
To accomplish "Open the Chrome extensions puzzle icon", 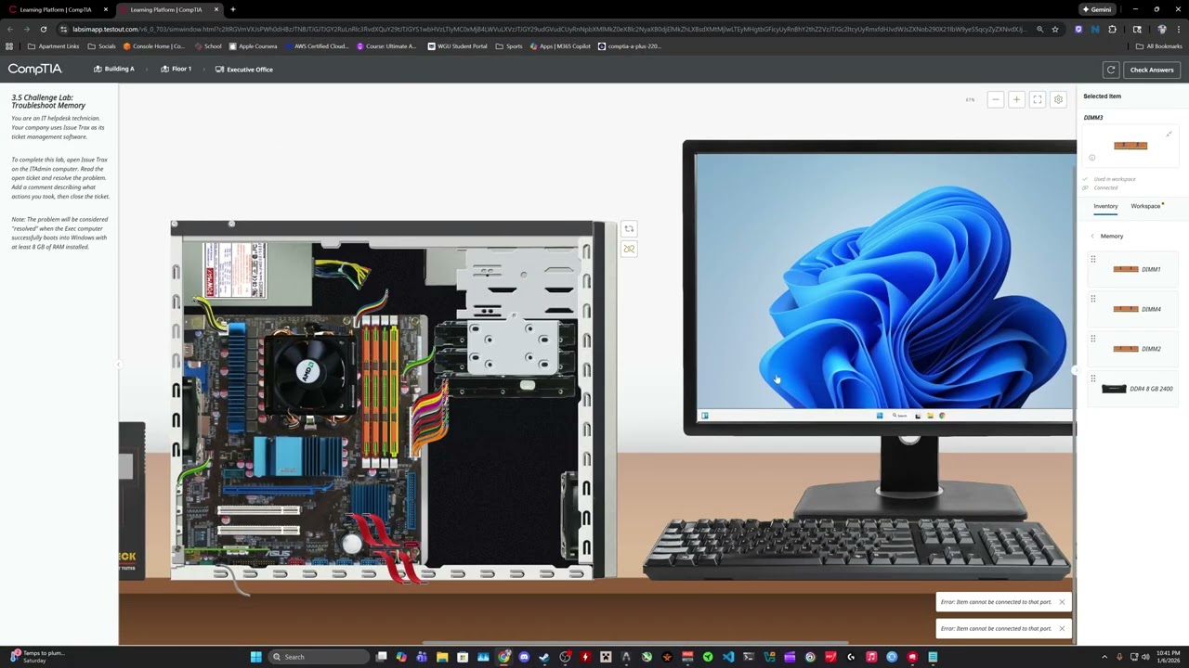I will click(1113, 29).
